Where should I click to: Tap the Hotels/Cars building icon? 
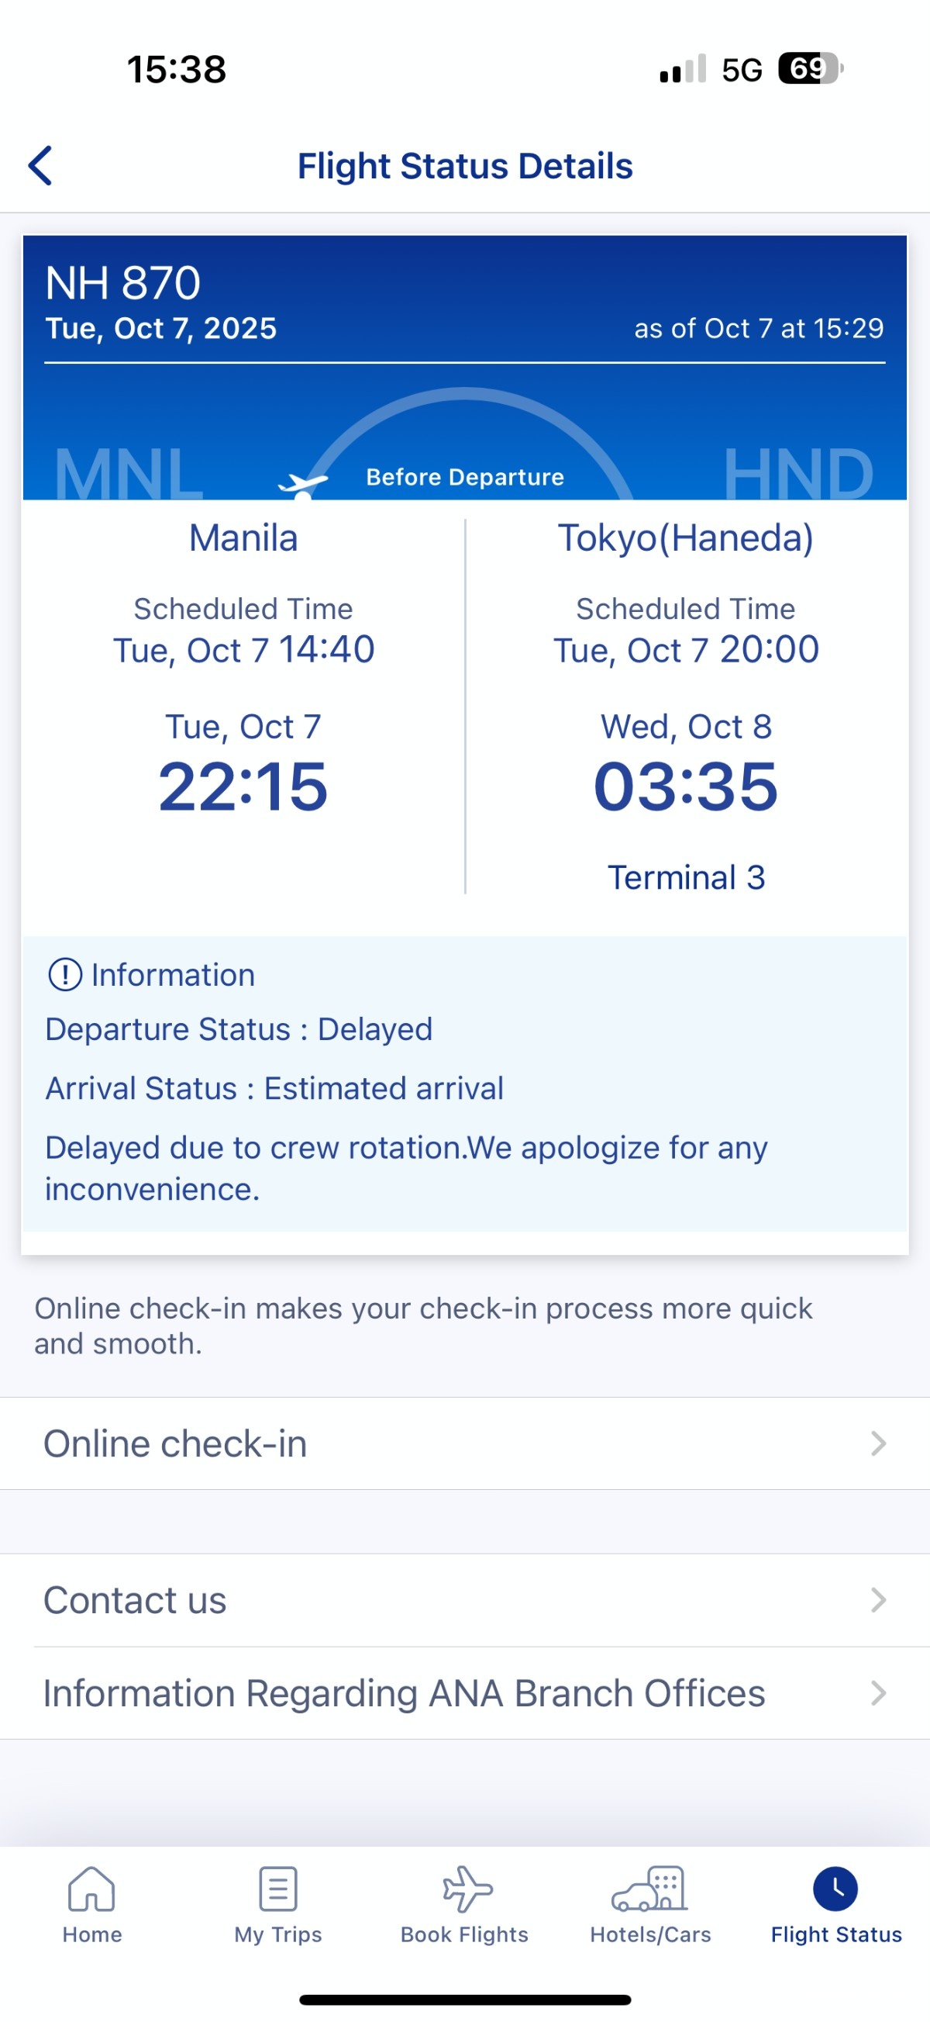click(x=650, y=1888)
